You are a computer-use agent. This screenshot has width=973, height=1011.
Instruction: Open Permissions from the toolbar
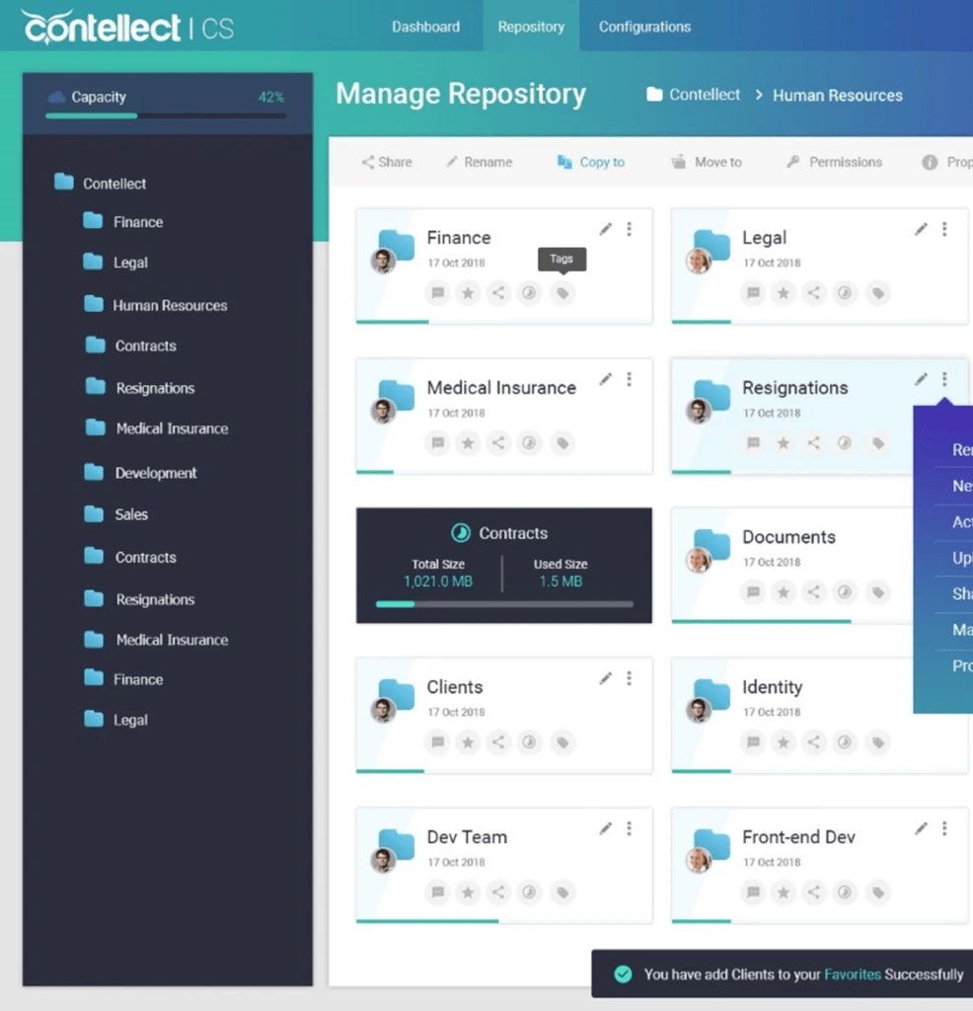click(x=835, y=162)
